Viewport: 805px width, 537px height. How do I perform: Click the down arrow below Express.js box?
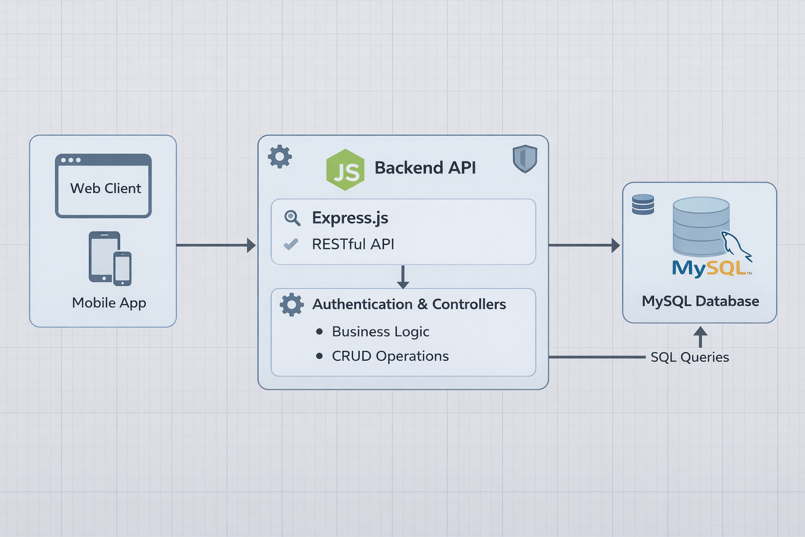click(x=402, y=277)
